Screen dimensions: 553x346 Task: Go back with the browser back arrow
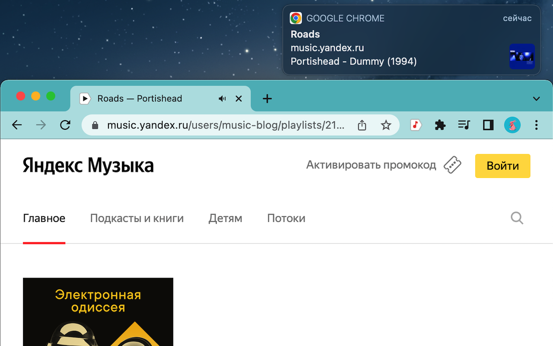click(x=17, y=125)
